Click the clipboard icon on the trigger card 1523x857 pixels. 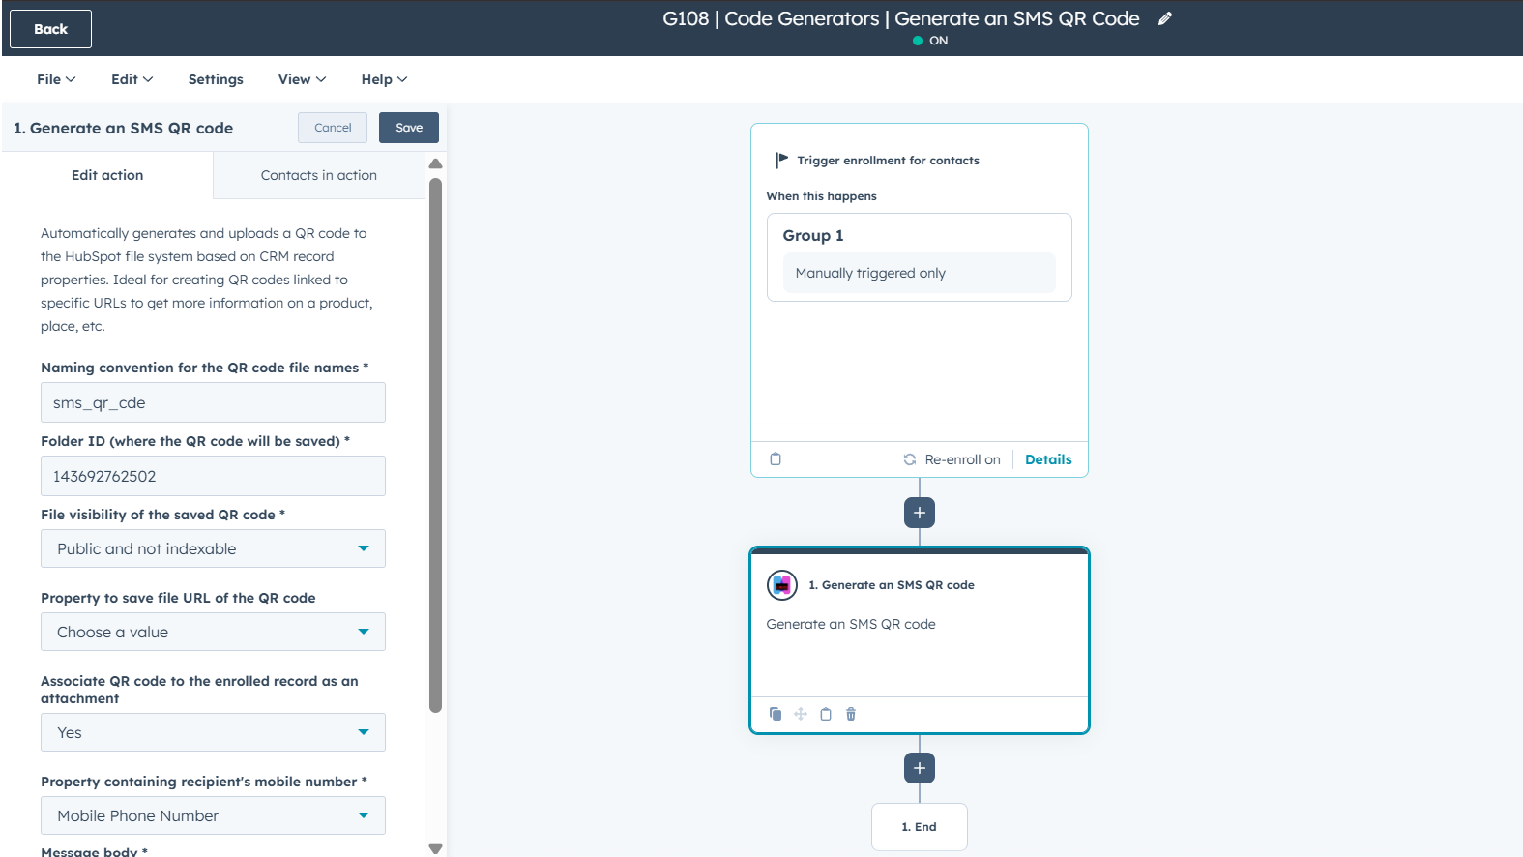point(776,459)
